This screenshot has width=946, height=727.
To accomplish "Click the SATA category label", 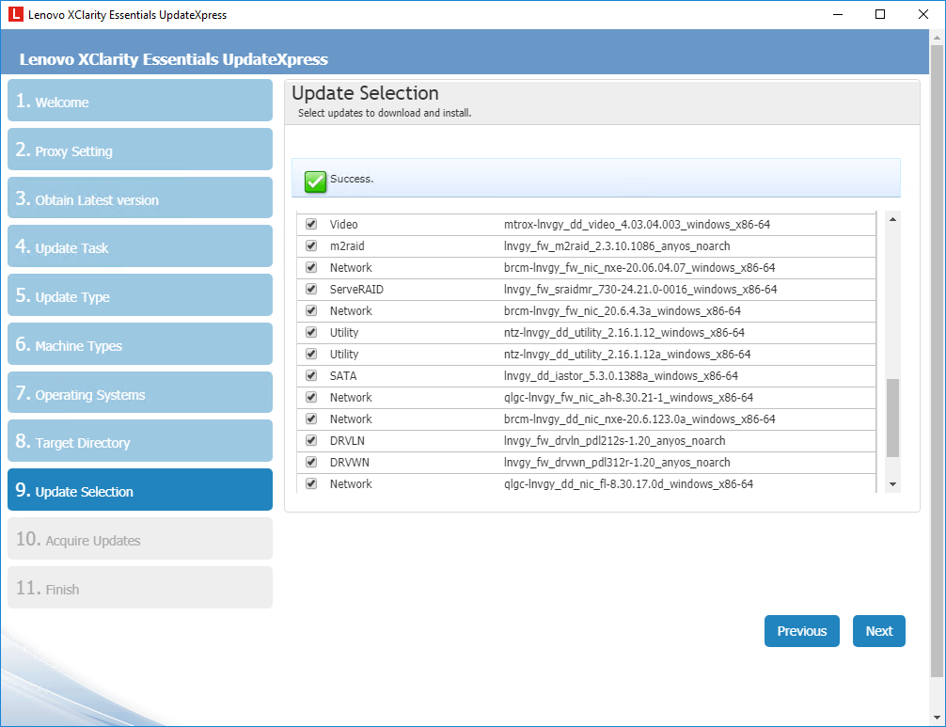I will point(343,376).
